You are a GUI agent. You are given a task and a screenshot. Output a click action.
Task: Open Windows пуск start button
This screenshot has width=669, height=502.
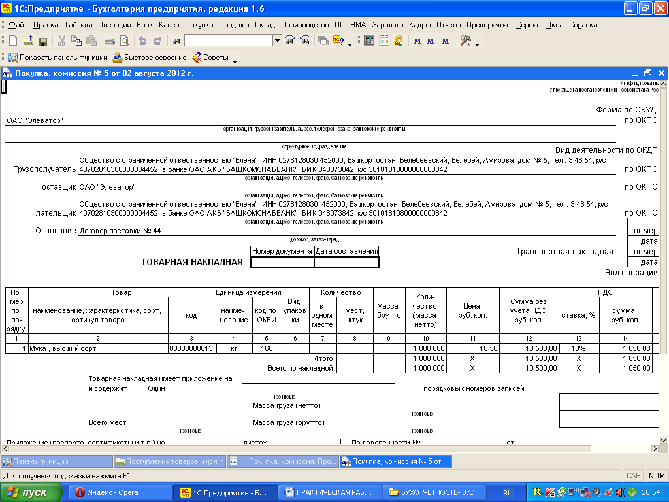30,493
